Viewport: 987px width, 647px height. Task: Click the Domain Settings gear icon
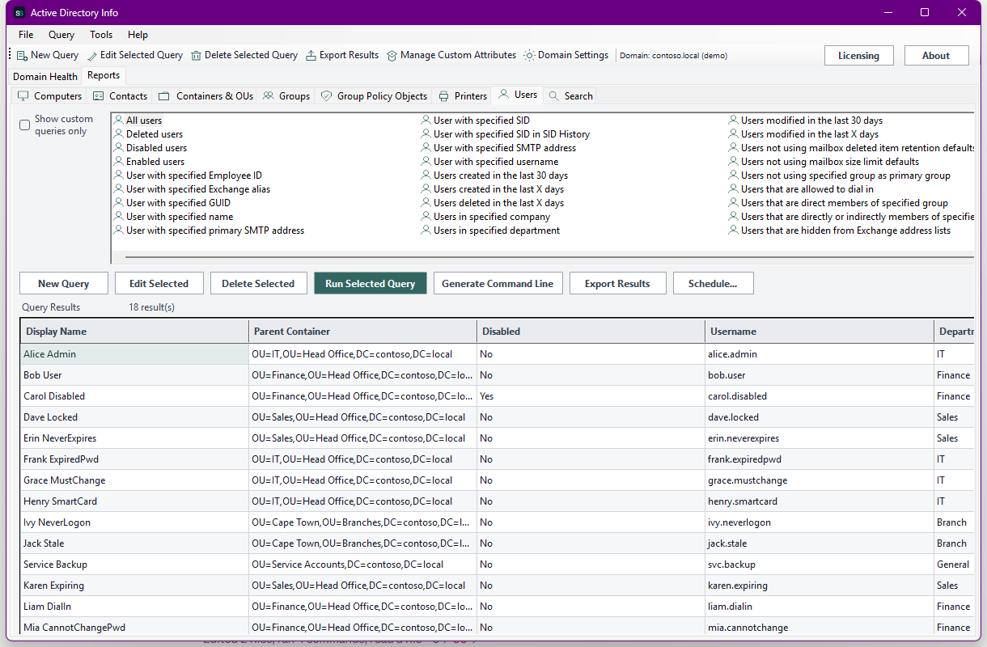(529, 56)
